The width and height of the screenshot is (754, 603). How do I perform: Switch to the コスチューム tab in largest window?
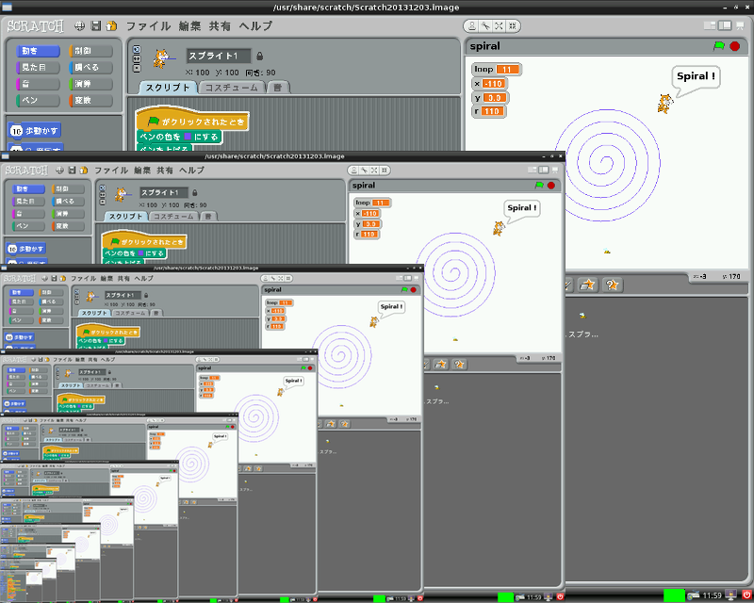(232, 88)
